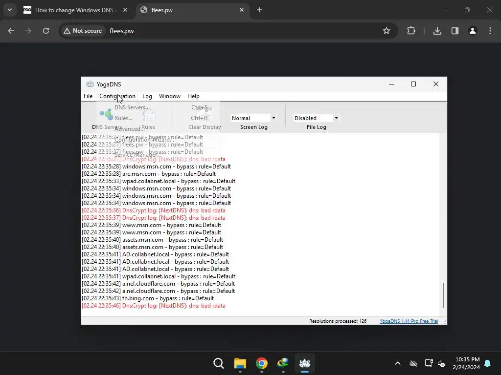Open the browser tab search chevron

[x=10, y=10]
